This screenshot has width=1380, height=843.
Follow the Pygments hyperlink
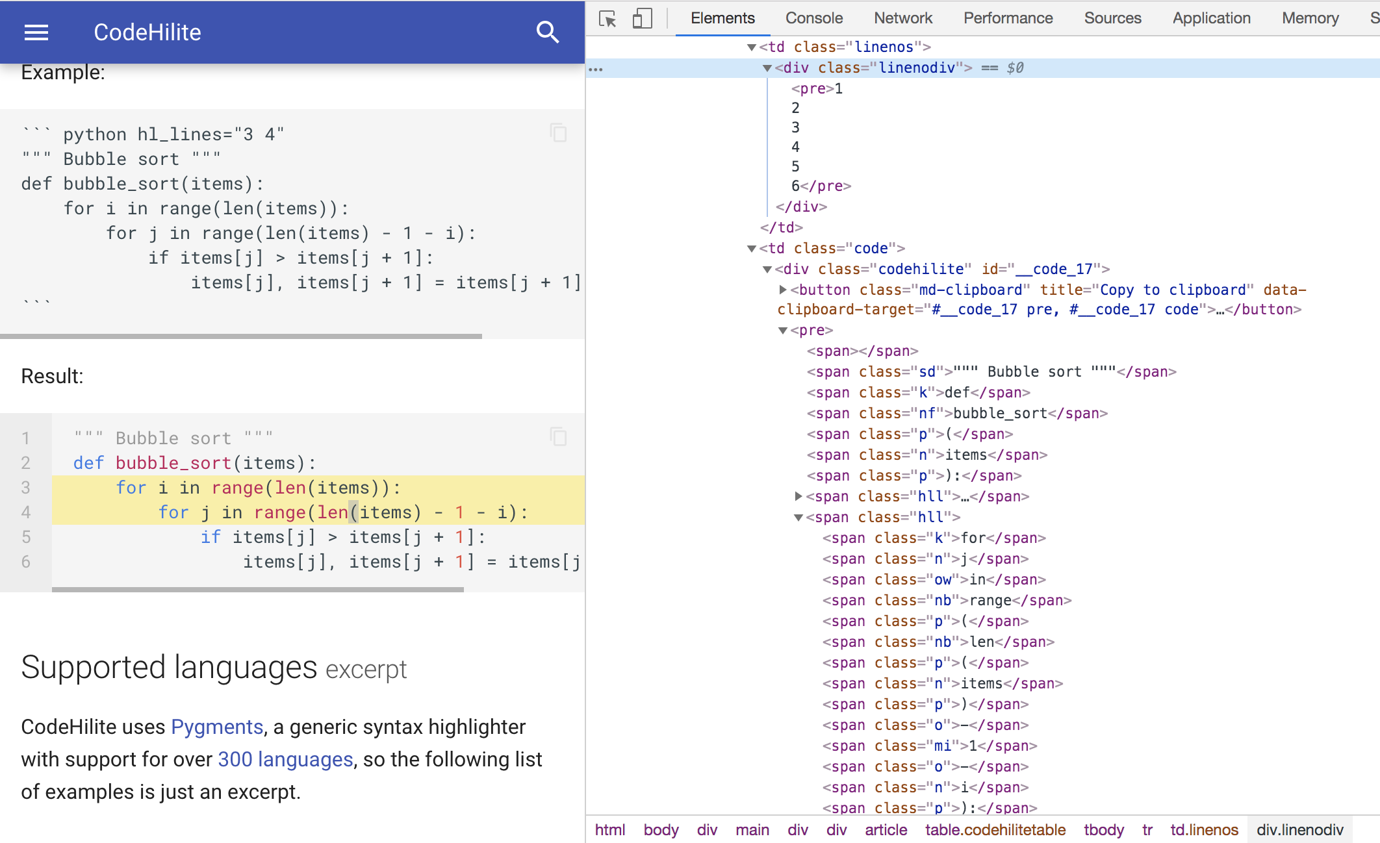click(x=216, y=727)
